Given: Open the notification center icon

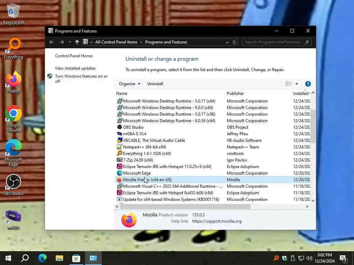Looking at the screenshot, I should pyautogui.click(x=343, y=258).
